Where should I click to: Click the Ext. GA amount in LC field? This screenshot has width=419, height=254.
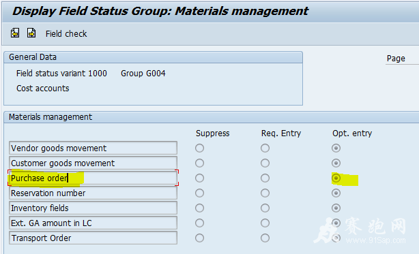click(x=93, y=223)
